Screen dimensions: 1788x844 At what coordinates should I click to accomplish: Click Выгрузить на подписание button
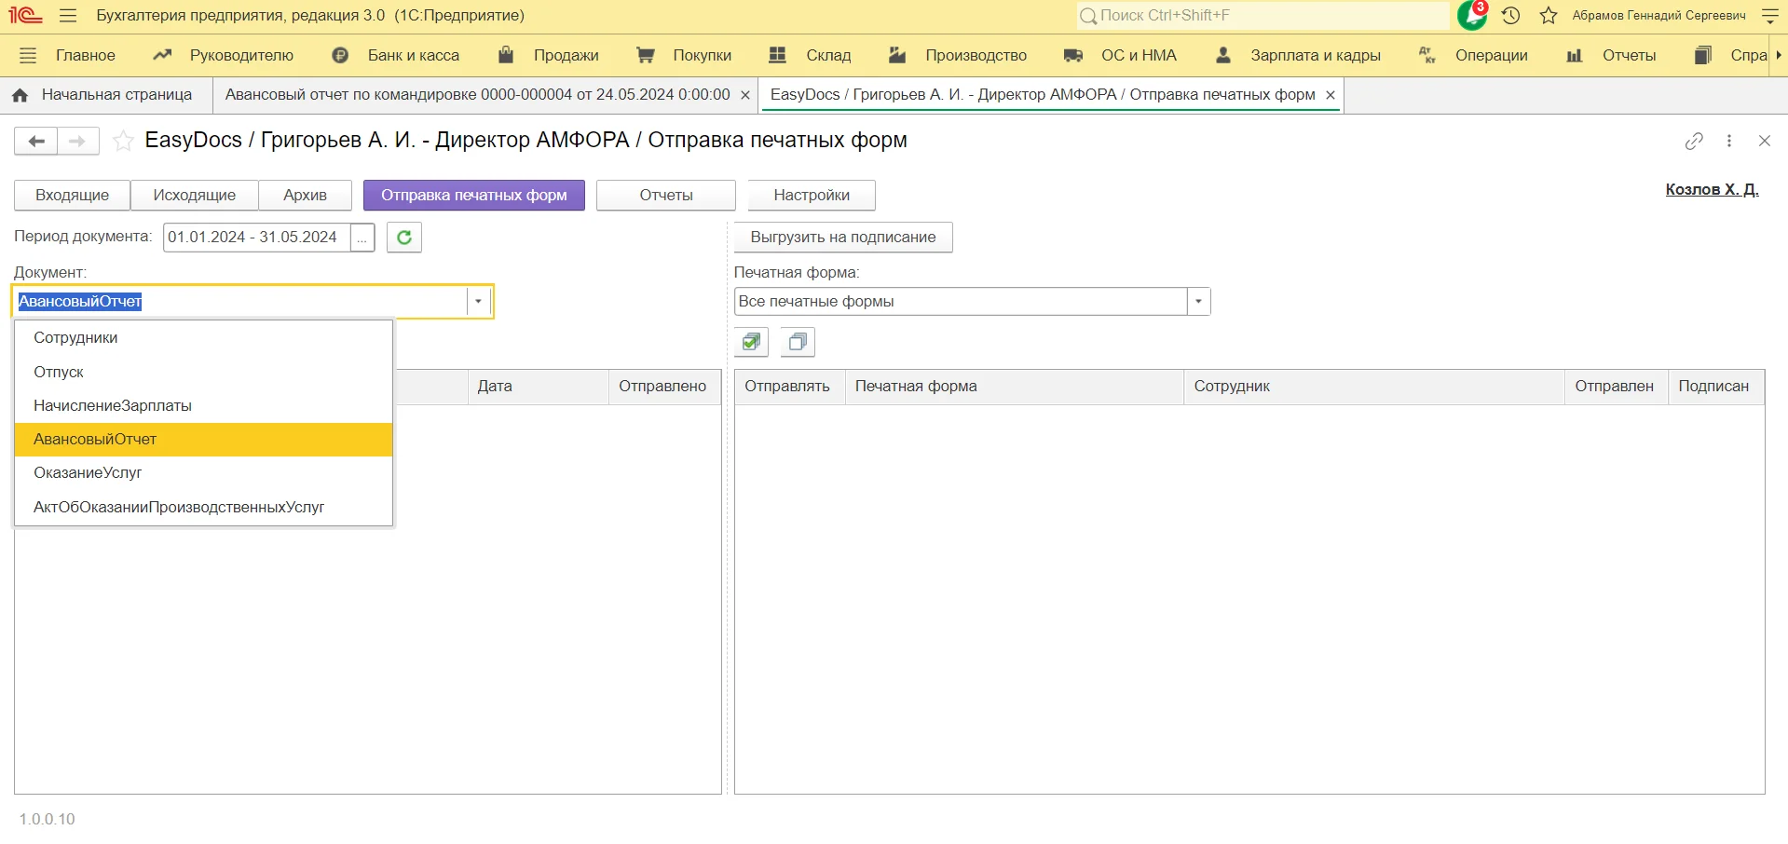click(842, 238)
